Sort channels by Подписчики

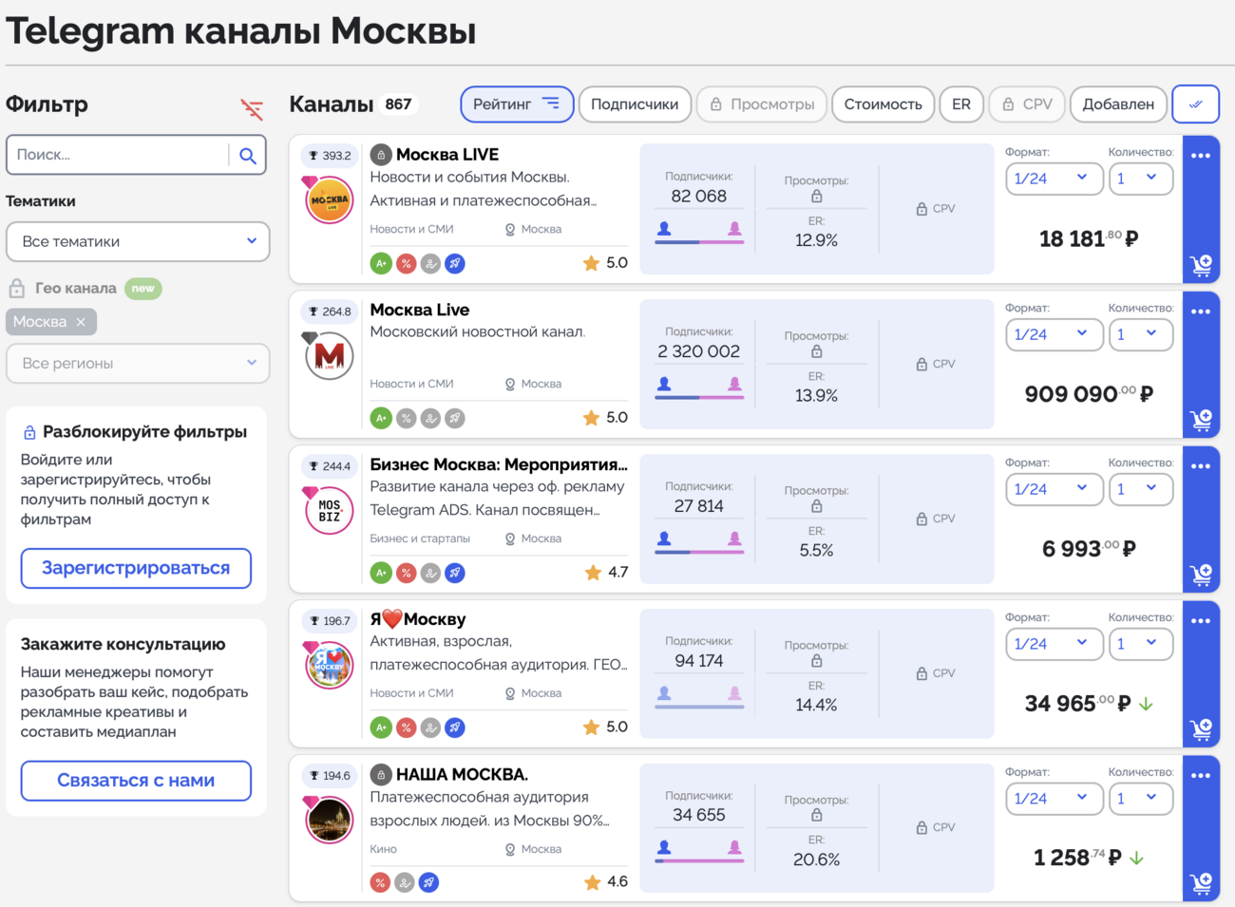[x=635, y=104]
